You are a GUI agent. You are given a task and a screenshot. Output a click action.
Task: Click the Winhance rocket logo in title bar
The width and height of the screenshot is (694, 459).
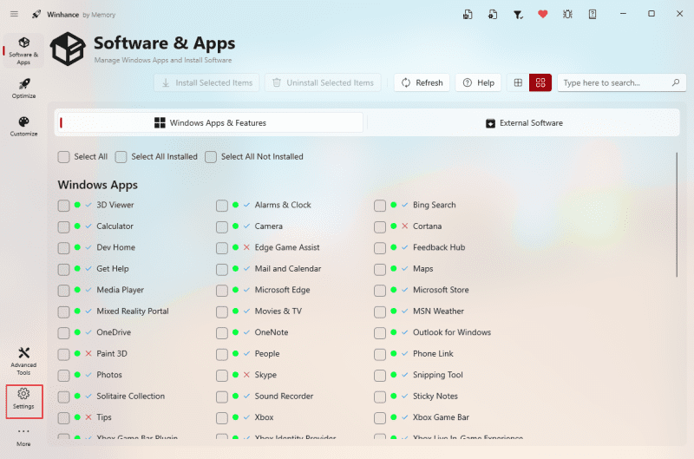click(x=36, y=14)
